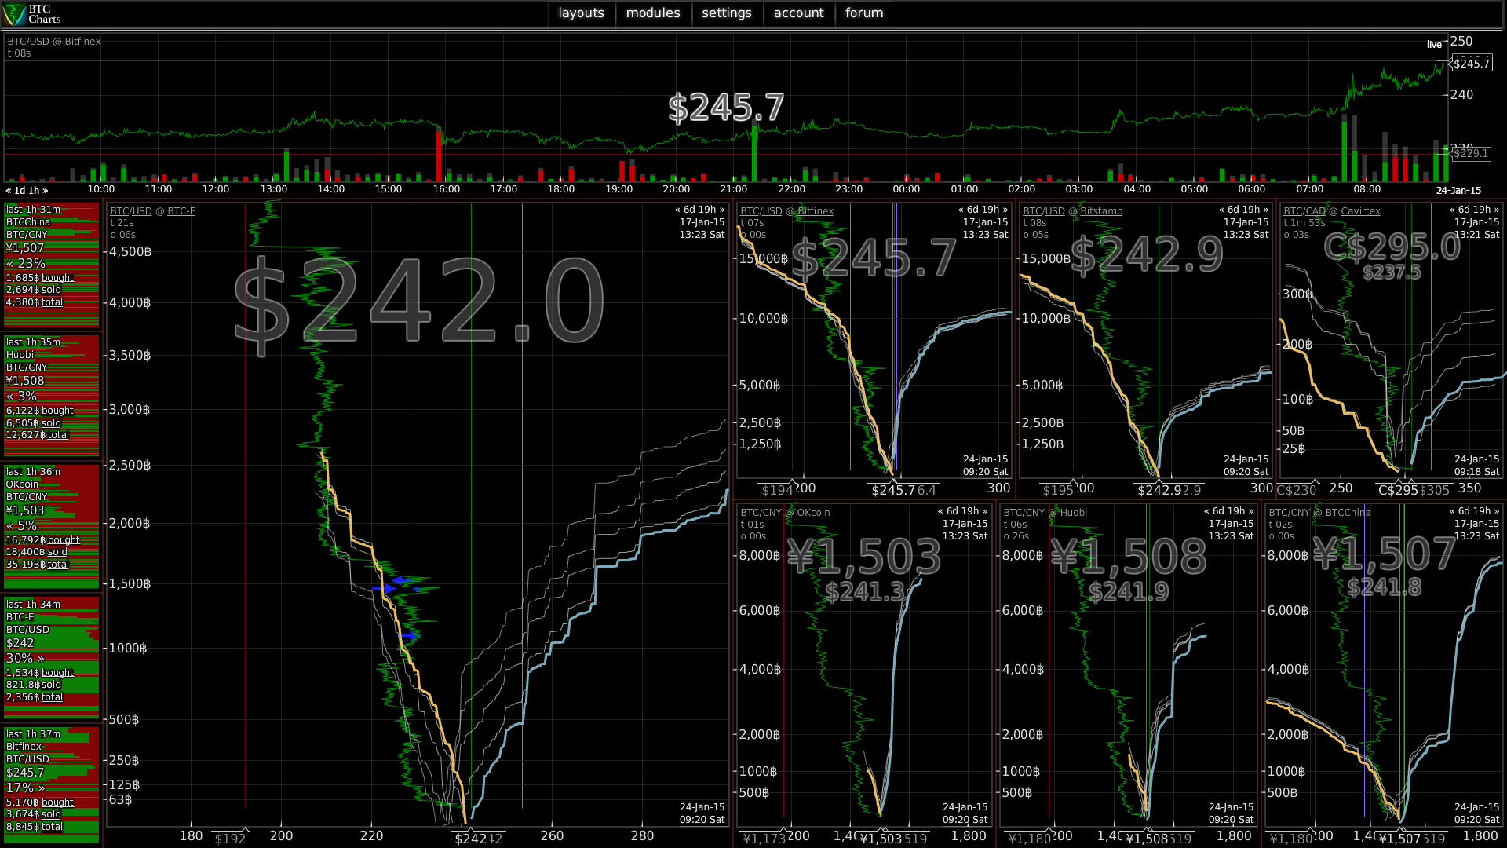Click the Bitfinex link in the top chart header
This screenshot has width=1507, height=848.
[82, 42]
